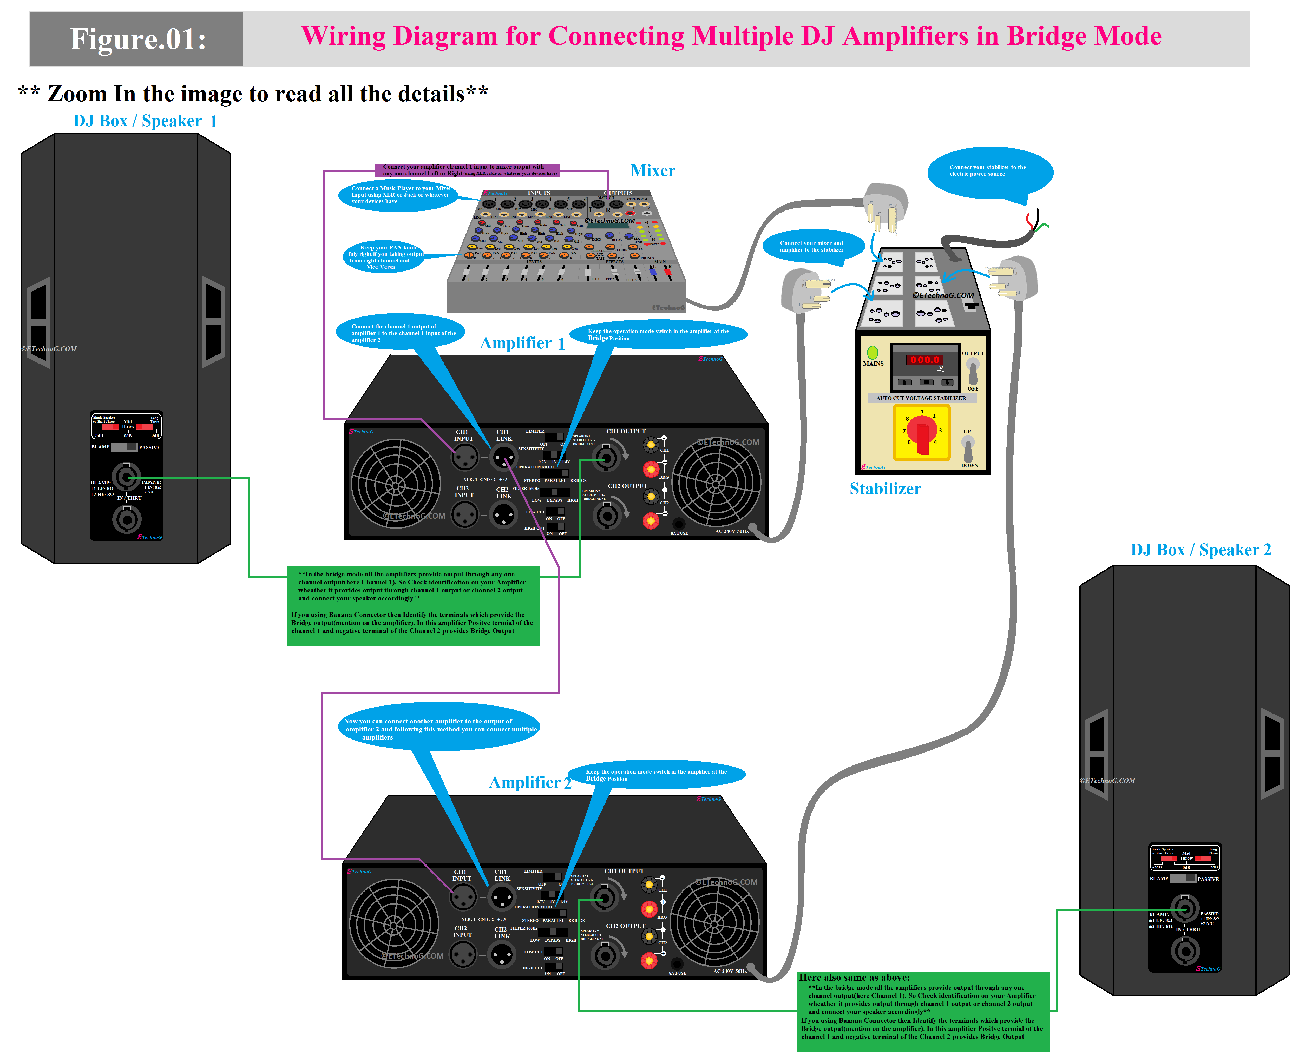Viewport: 1312px width, 1056px height.
Task: Click the Mixer INPUTS tab label
Action: 535,193
